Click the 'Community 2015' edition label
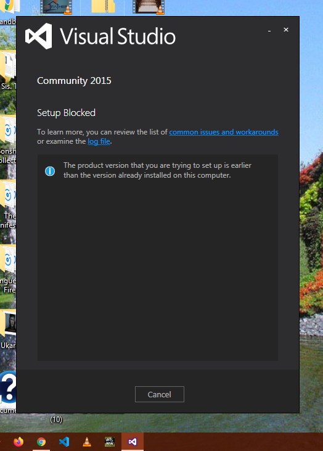 (x=74, y=81)
